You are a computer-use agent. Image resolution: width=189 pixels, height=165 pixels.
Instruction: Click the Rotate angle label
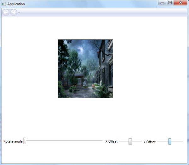tap(13, 141)
